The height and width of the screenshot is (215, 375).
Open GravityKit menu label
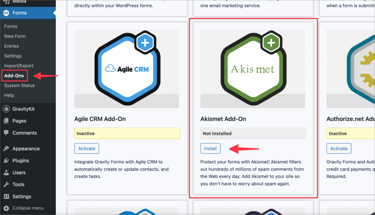pos(23,109)
